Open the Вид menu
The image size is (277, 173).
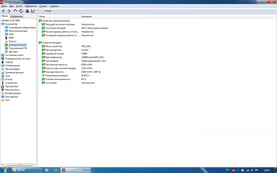coord(11,6)
